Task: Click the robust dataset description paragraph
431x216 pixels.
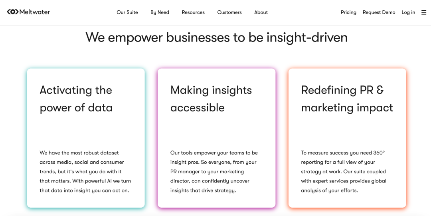Action: coord(85,171)
